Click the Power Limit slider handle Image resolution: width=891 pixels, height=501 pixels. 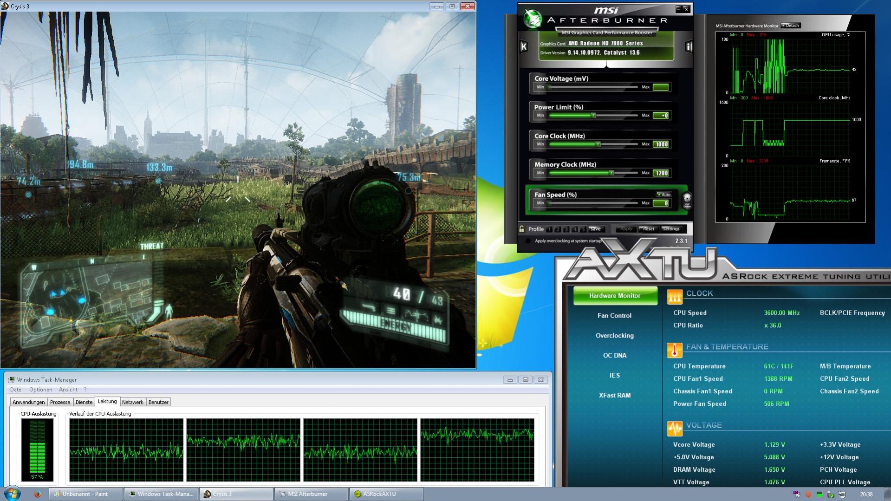(x=593, y=116)
